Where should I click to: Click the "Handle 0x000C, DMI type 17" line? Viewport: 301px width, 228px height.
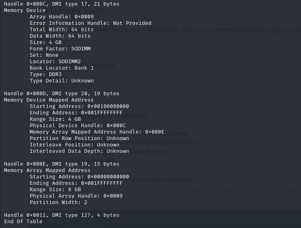point(61,4)
